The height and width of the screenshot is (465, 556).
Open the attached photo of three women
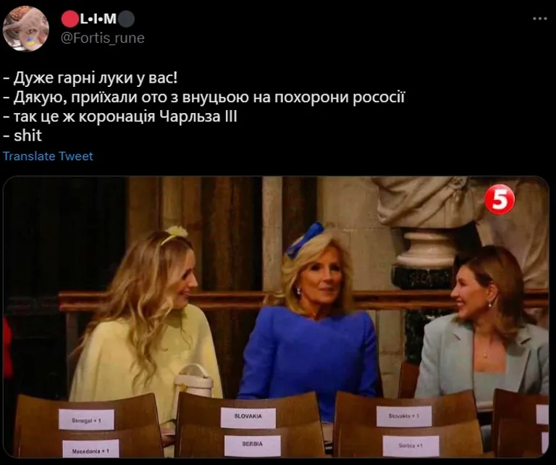(x=276, y=317)
